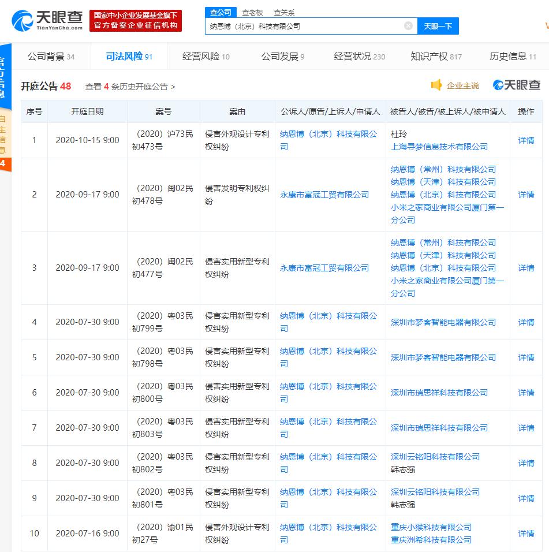Select date 2020-10-15 9:00 cell
The image size is (549, 552).
(87, 140)
